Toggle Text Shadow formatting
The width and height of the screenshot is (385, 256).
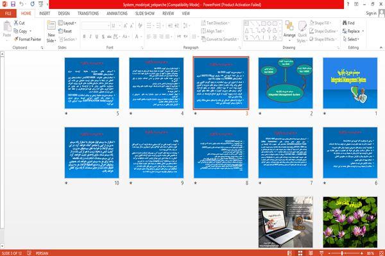103,37
